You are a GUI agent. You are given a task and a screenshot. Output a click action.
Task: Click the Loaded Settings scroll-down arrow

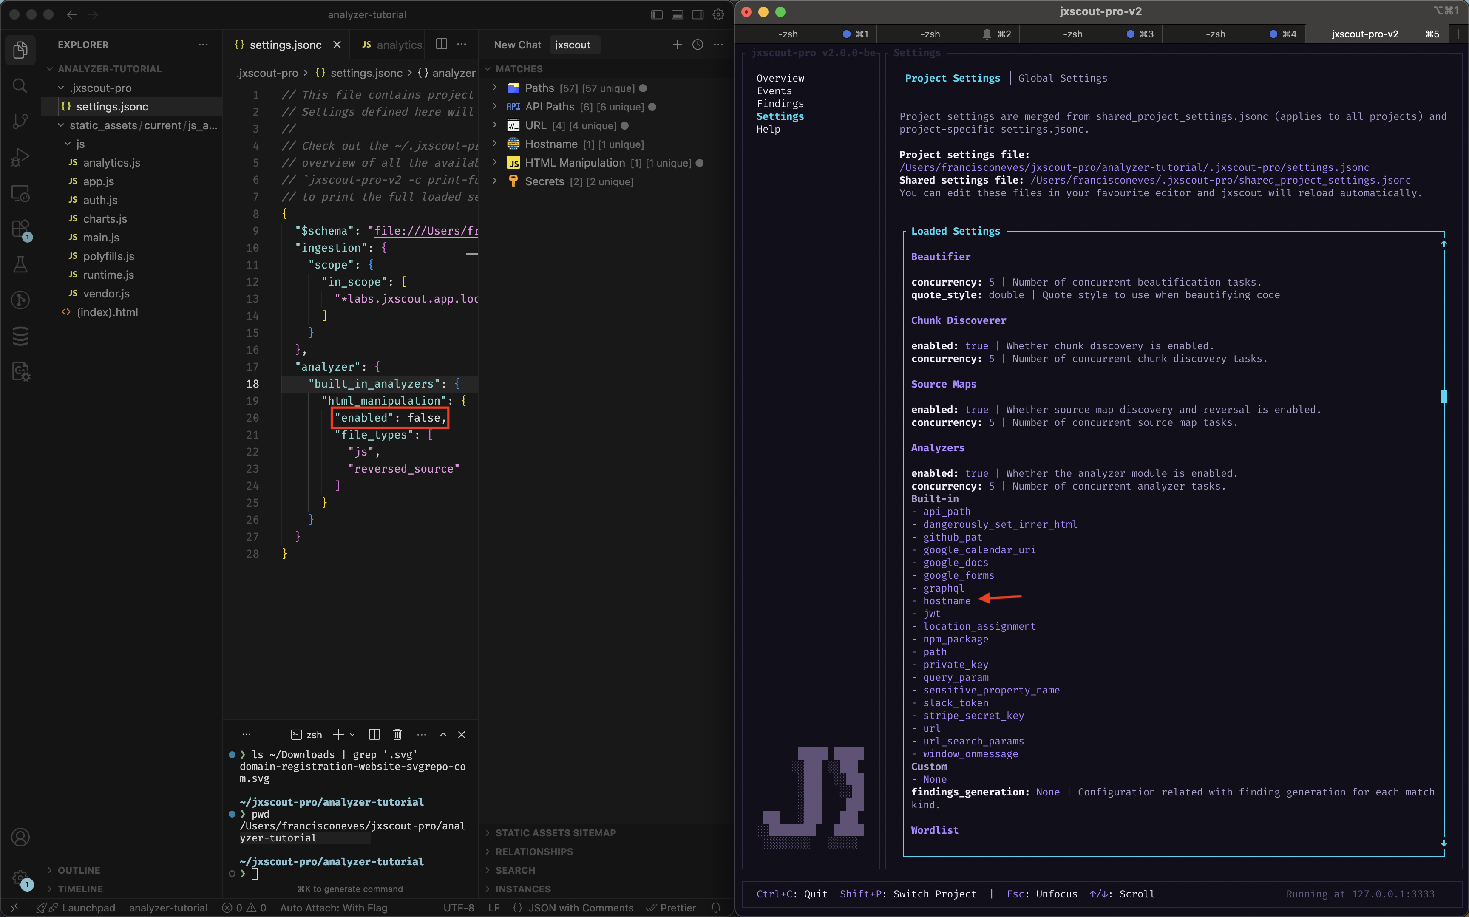(1443, 843)
